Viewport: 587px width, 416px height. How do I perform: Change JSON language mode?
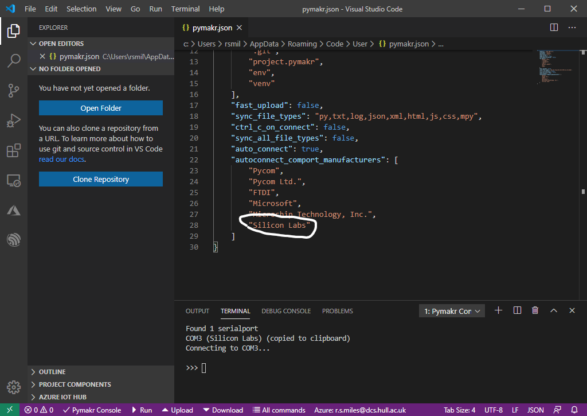click(535, 410)
